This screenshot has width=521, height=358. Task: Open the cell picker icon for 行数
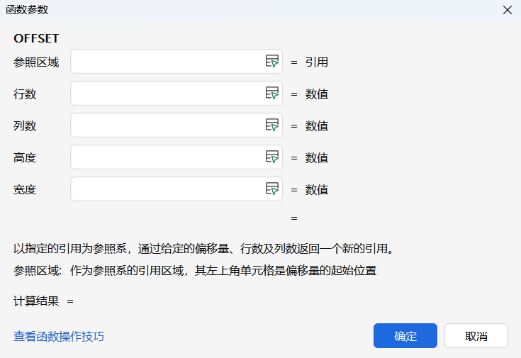272,94
